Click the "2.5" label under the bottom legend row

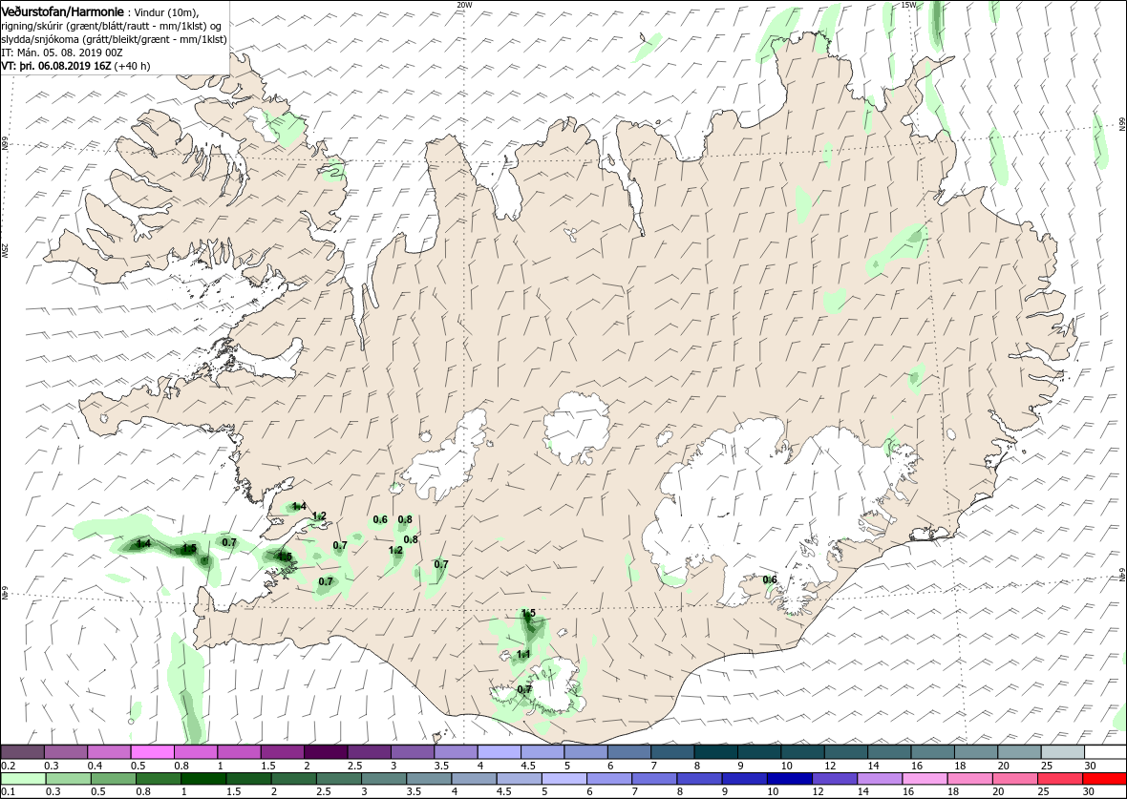[323, 792]
